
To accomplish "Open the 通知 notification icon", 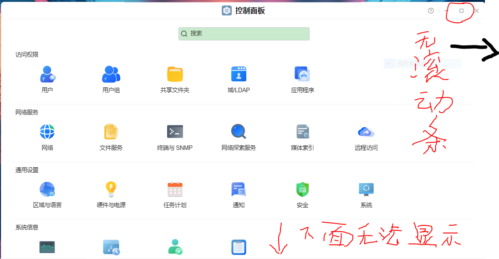I will click(239, 189).
